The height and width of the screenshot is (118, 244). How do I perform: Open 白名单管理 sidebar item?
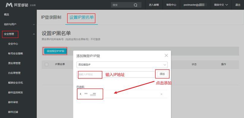14,73
